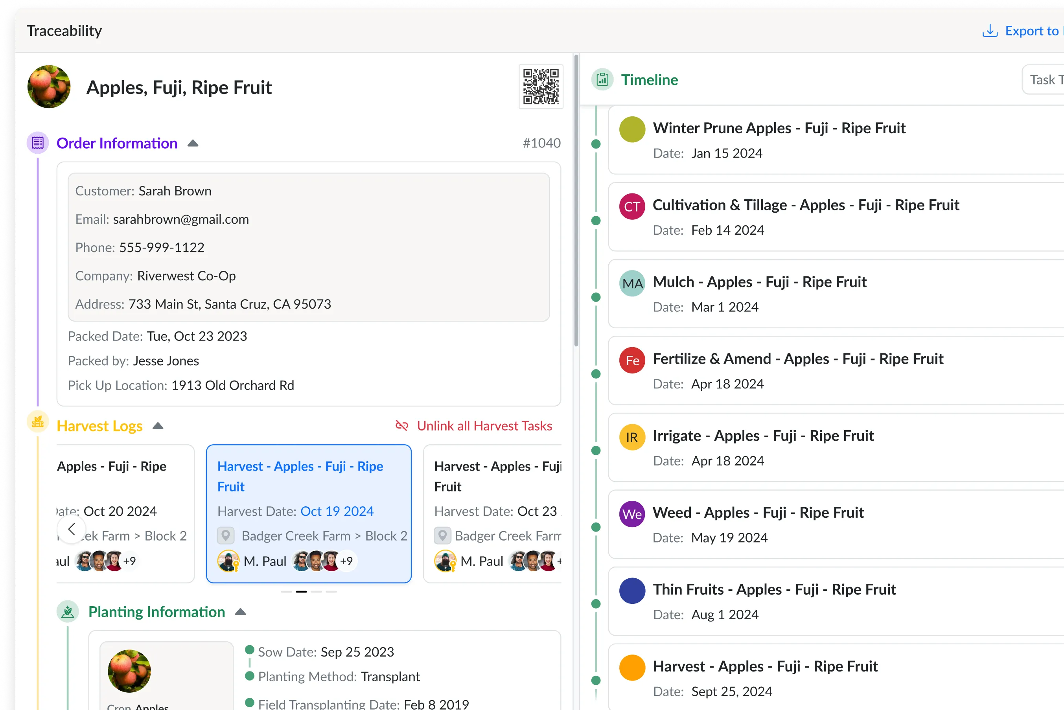Collapse the Harvest Logs section
The width and height of the screenshot is (1064, 710).
point(158,426)
